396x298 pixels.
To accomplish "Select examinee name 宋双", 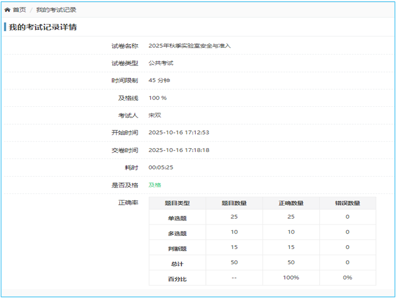I will [155, 115].
